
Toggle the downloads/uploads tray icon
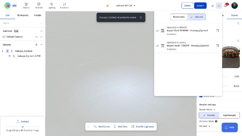pyautogui.click(x=219, y=5)
